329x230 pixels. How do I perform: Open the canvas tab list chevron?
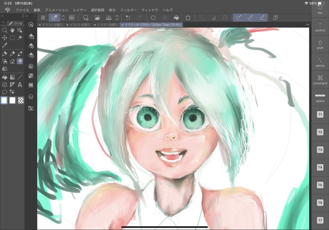[x=307, y=25]
